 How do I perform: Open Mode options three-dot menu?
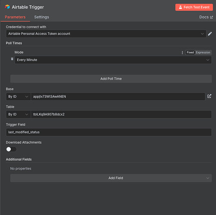tap(182, 52)
